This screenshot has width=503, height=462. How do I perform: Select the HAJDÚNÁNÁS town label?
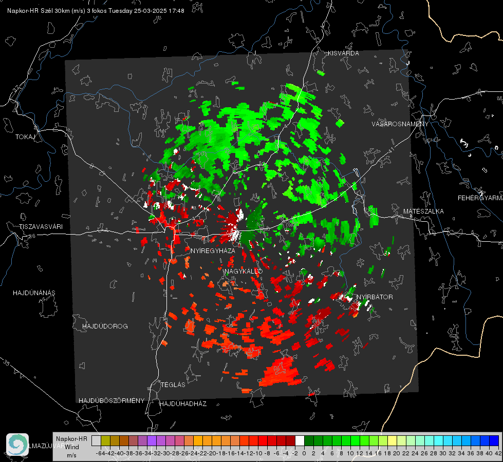34,293
